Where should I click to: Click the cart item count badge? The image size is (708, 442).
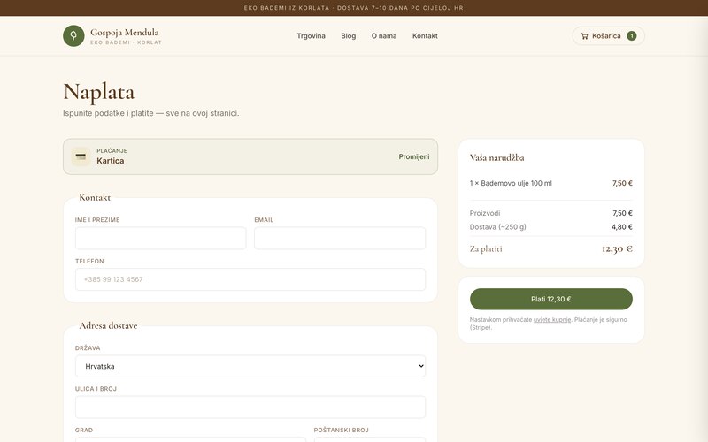[631, 35]
